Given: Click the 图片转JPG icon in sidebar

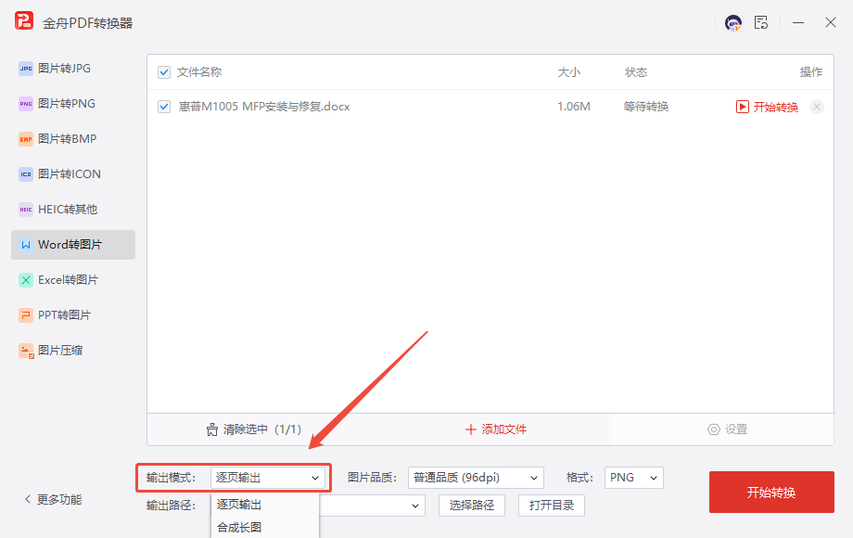Looking at the screenshot, I should point(26,69).
